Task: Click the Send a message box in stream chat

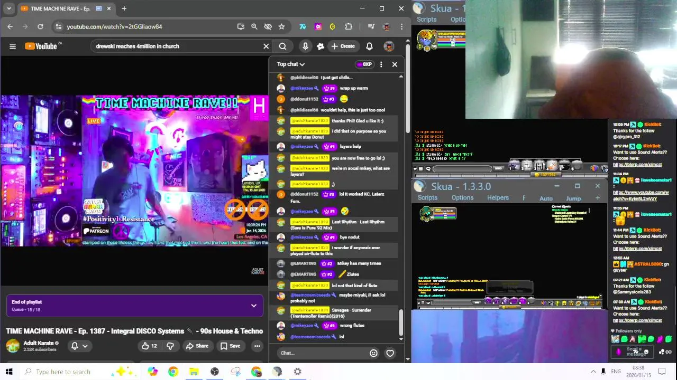Action: coord(633,351)
